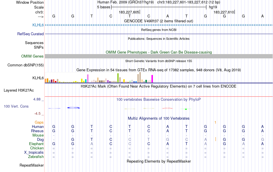The height and width of the screenshot is (172, 273).
Task: Click the hg19 assembly label by scale
Action: pyautogui.click(x=213, y=7)
